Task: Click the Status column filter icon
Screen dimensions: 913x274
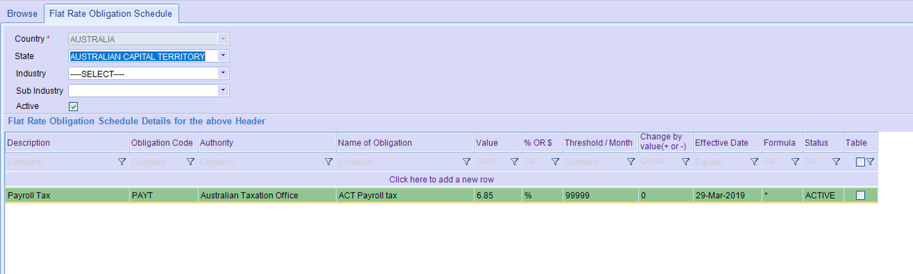Action: 836,162
